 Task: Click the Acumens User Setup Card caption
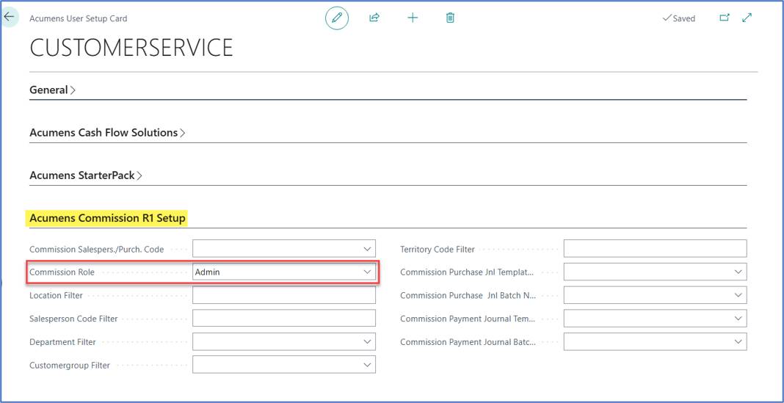click(79, 18)
